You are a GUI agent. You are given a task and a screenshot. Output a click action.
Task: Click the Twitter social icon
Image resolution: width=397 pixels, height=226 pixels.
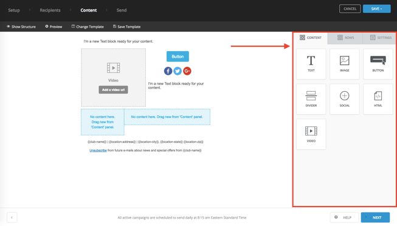click(x=178, y=71)
